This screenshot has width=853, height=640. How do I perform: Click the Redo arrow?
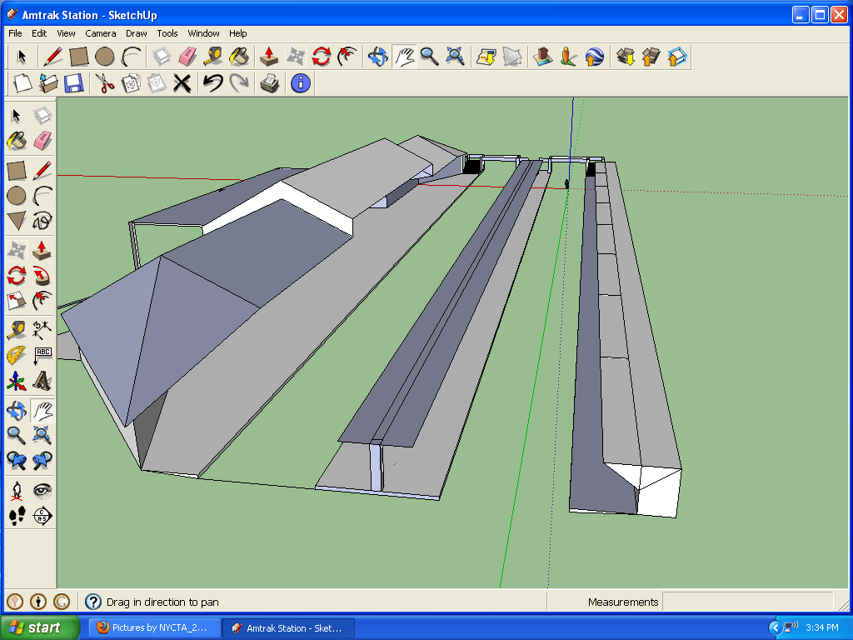[239, 83]
